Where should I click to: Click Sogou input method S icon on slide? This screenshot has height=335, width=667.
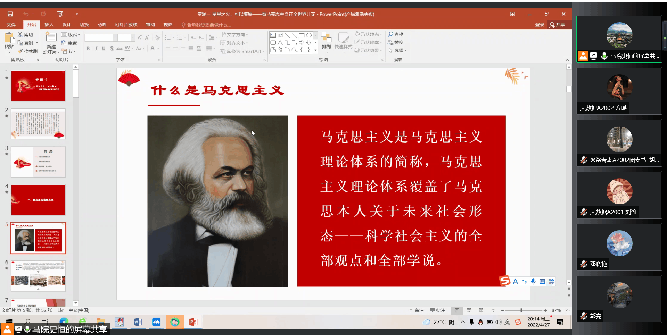pos(505,281)
